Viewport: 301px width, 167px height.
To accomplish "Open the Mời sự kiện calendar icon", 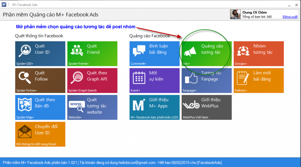I will 139,78.
